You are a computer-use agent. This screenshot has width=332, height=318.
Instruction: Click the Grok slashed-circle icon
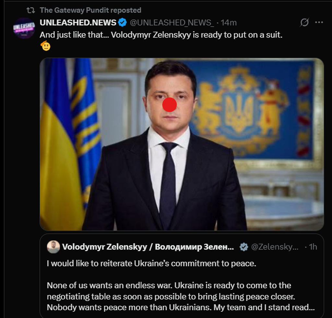click(304, 22)
